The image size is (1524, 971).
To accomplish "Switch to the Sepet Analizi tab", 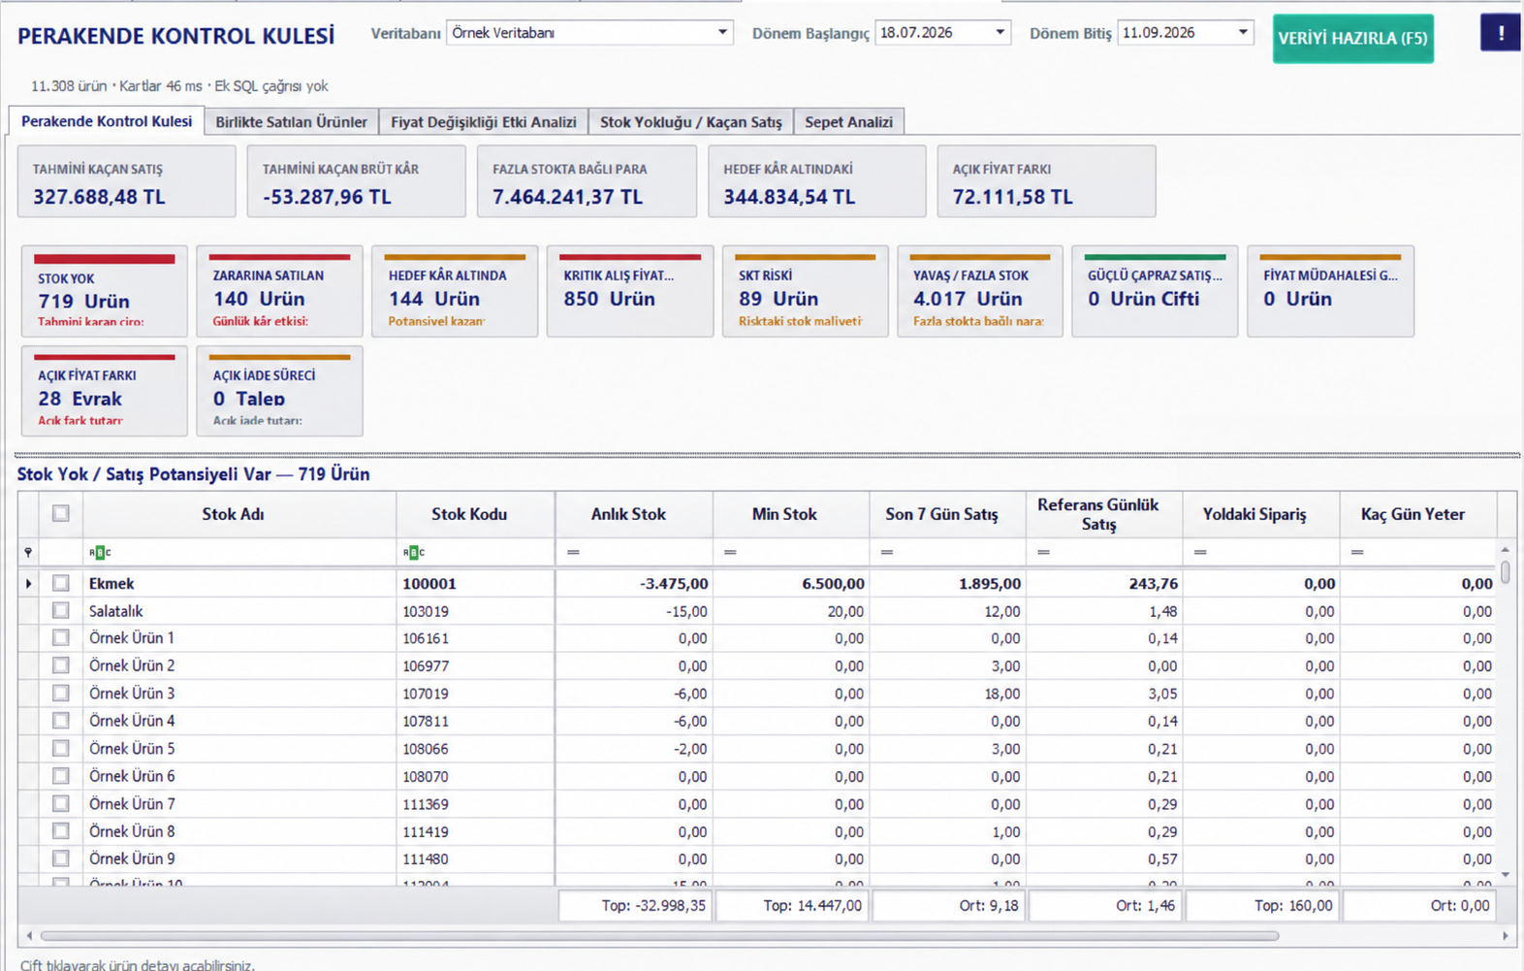I will click(x=848, y=122).
